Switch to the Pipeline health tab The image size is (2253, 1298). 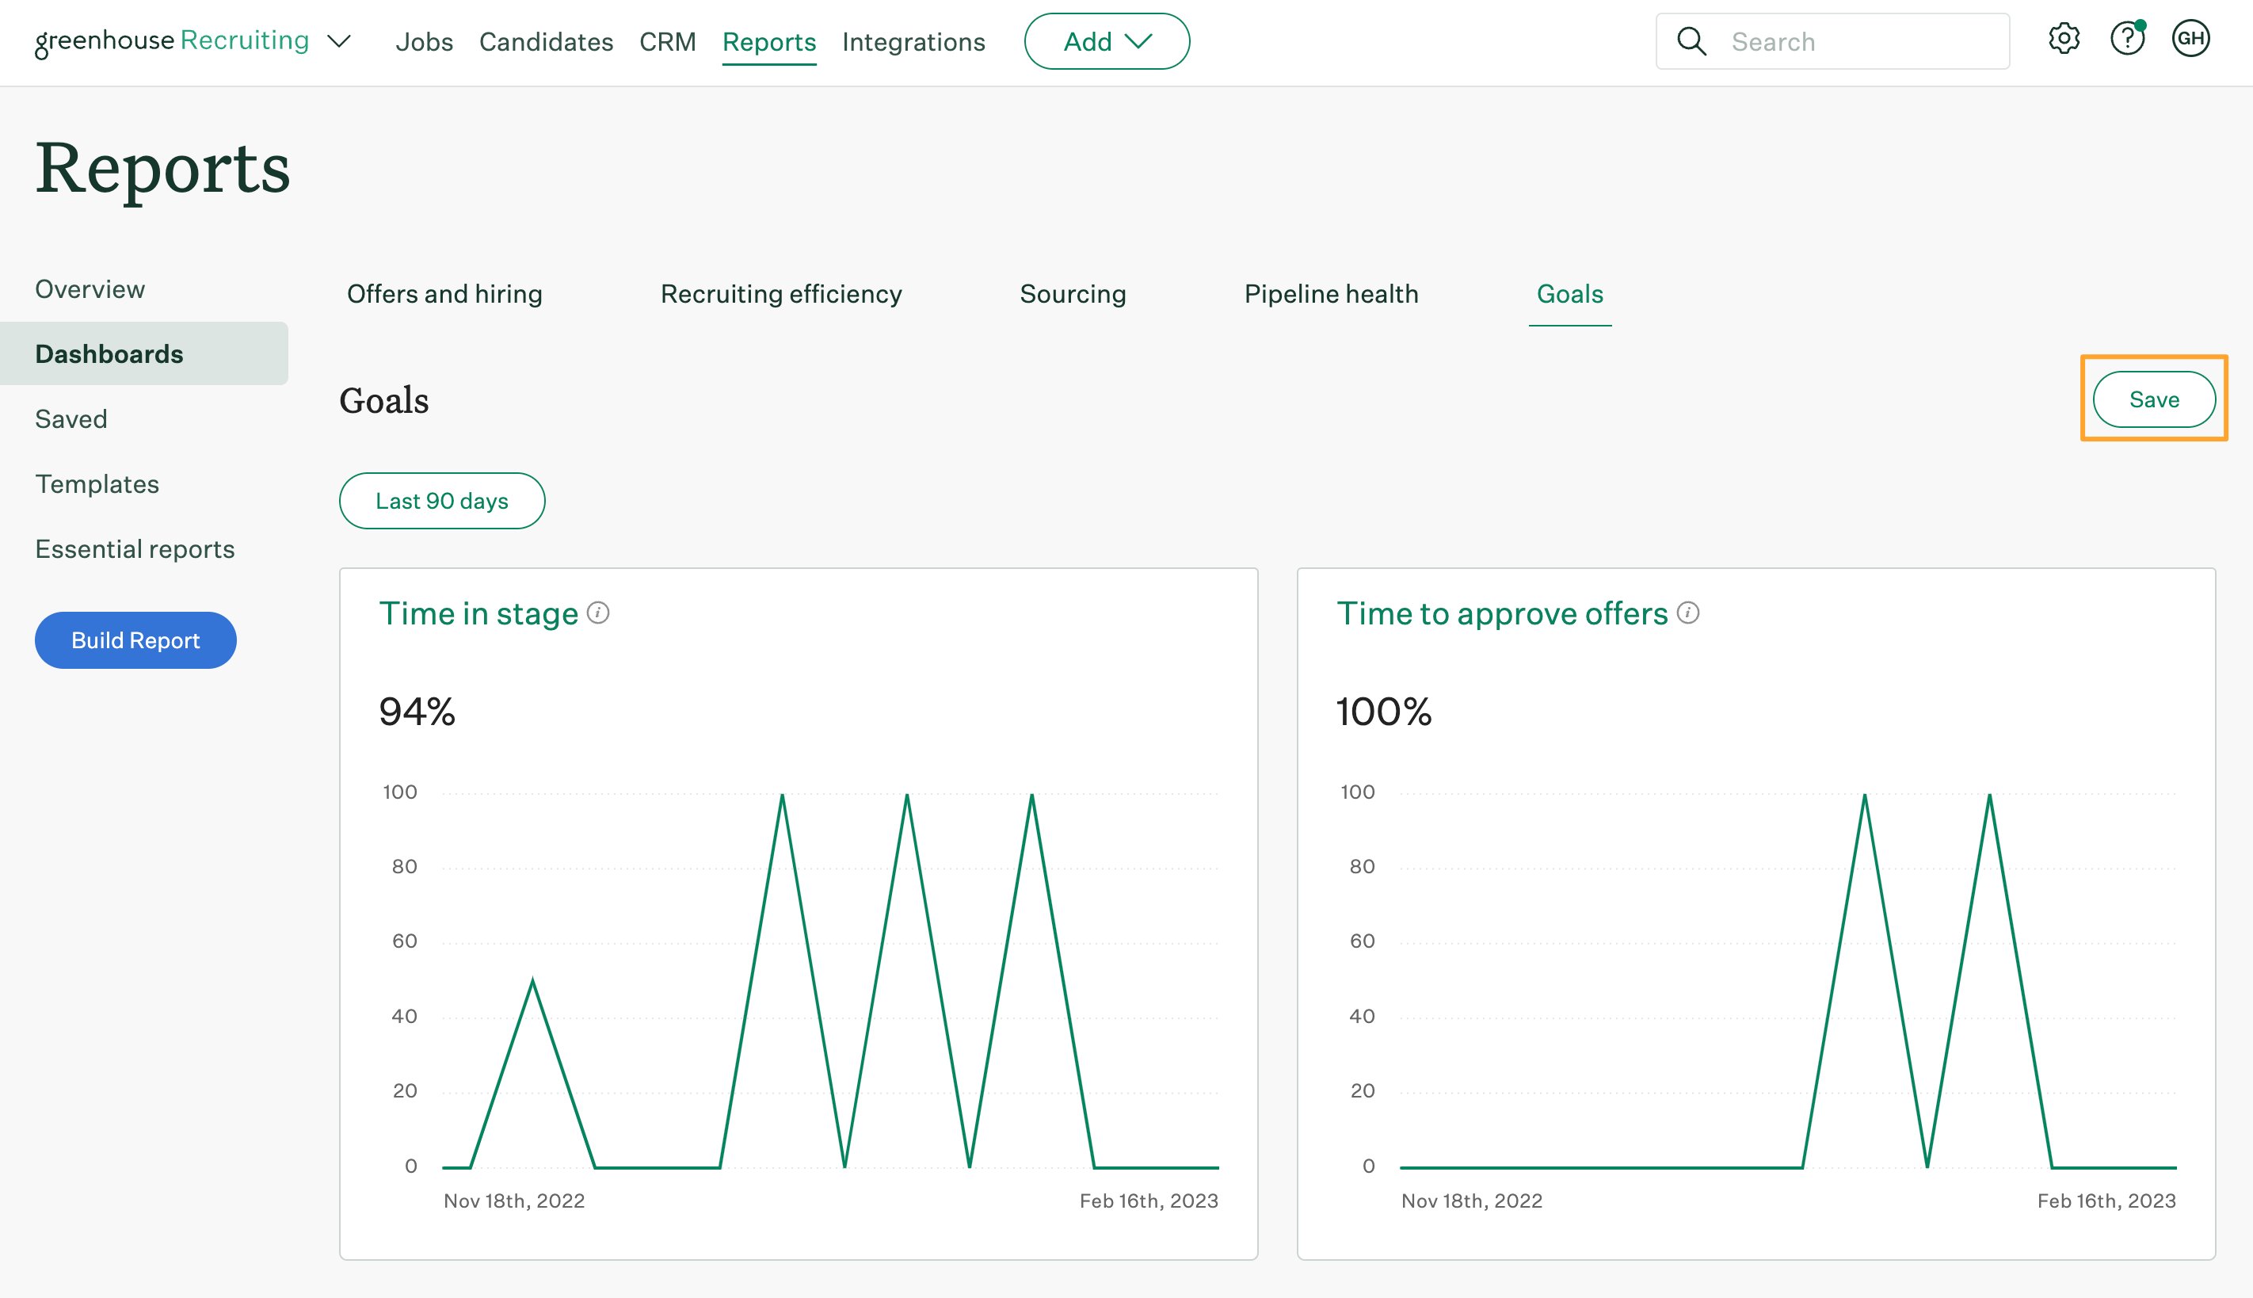click(x=1331, y=294)
